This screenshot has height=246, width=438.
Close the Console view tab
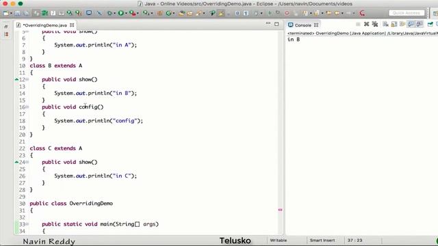click(316, 25)
